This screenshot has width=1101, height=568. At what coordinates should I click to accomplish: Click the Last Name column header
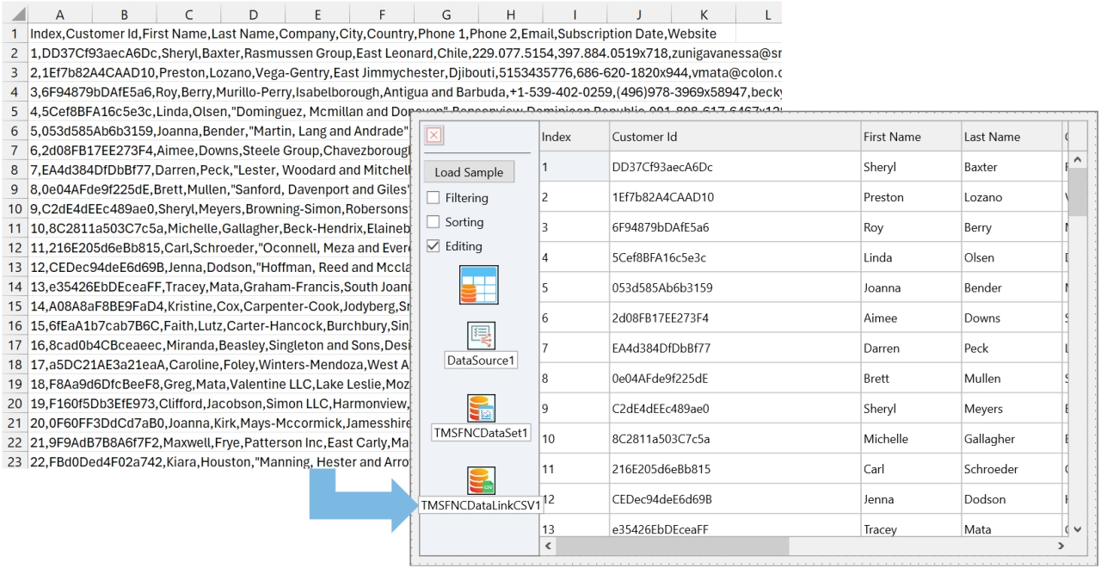1012,137
